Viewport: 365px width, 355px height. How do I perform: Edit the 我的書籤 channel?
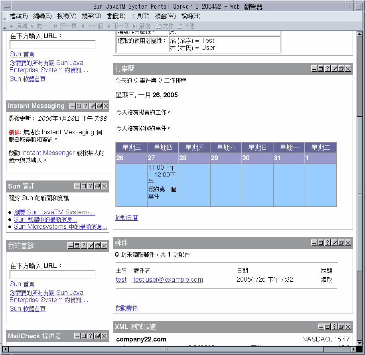91,245
